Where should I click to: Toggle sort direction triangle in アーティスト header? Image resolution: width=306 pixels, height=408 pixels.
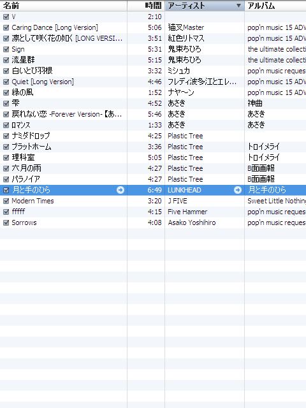(238, 6)
